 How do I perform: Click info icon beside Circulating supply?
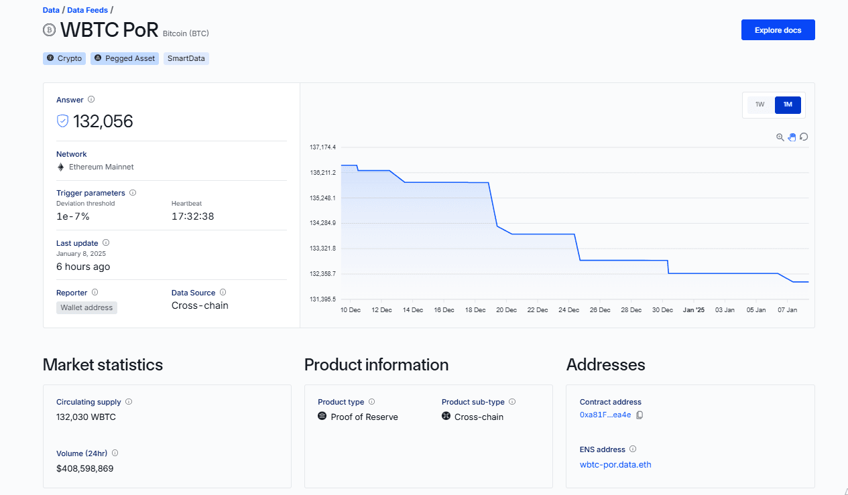[129, 402]
